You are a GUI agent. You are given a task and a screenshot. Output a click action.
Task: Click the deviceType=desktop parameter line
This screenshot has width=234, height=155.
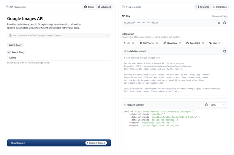[153, 120]
